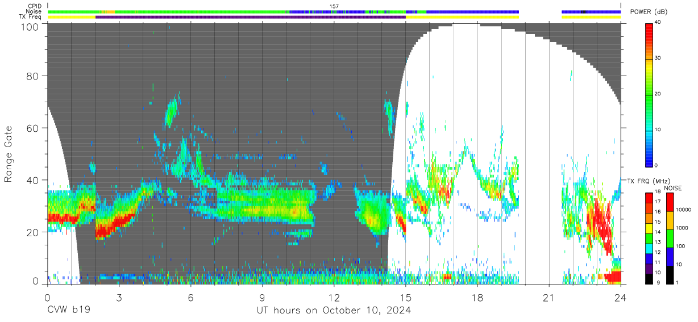Click the 100 tick on the Range Gate axis

(31, 26)
